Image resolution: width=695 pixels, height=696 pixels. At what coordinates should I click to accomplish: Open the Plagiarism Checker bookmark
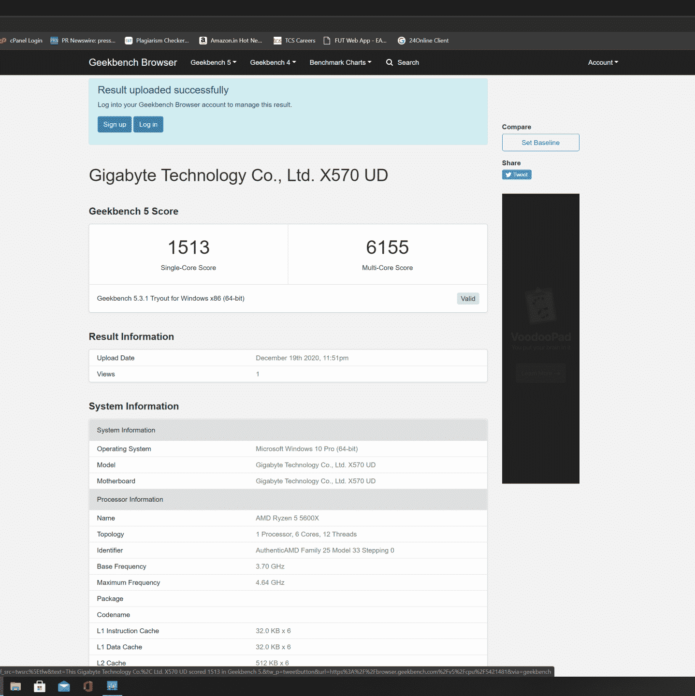click(x=157, y=41)
